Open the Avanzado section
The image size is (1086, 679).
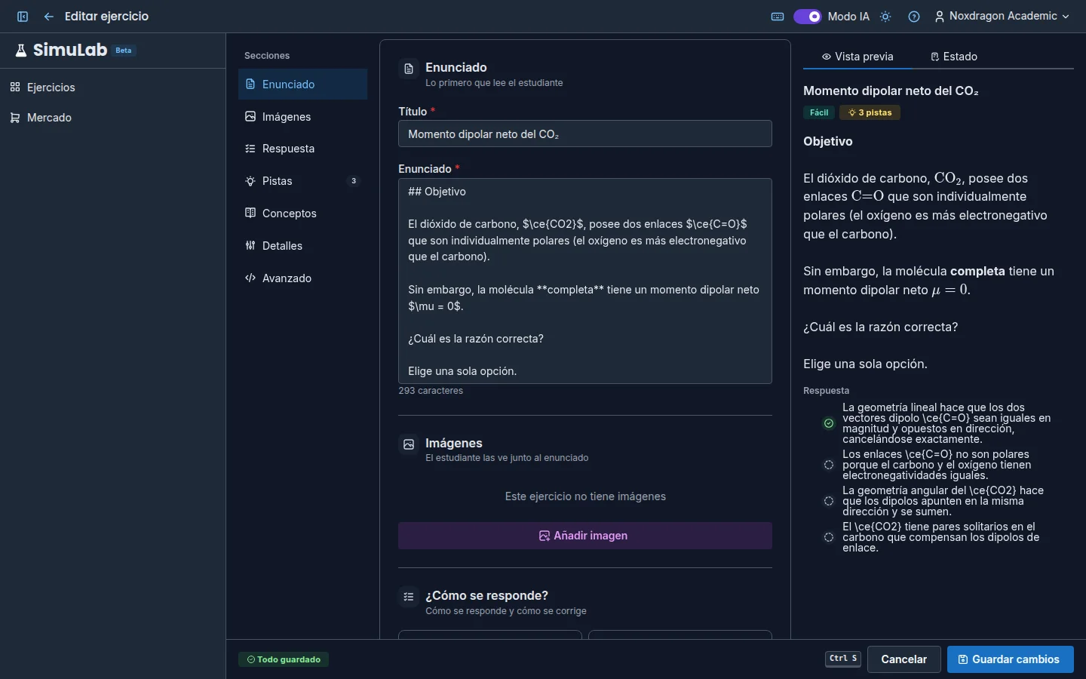click(302, 278)
